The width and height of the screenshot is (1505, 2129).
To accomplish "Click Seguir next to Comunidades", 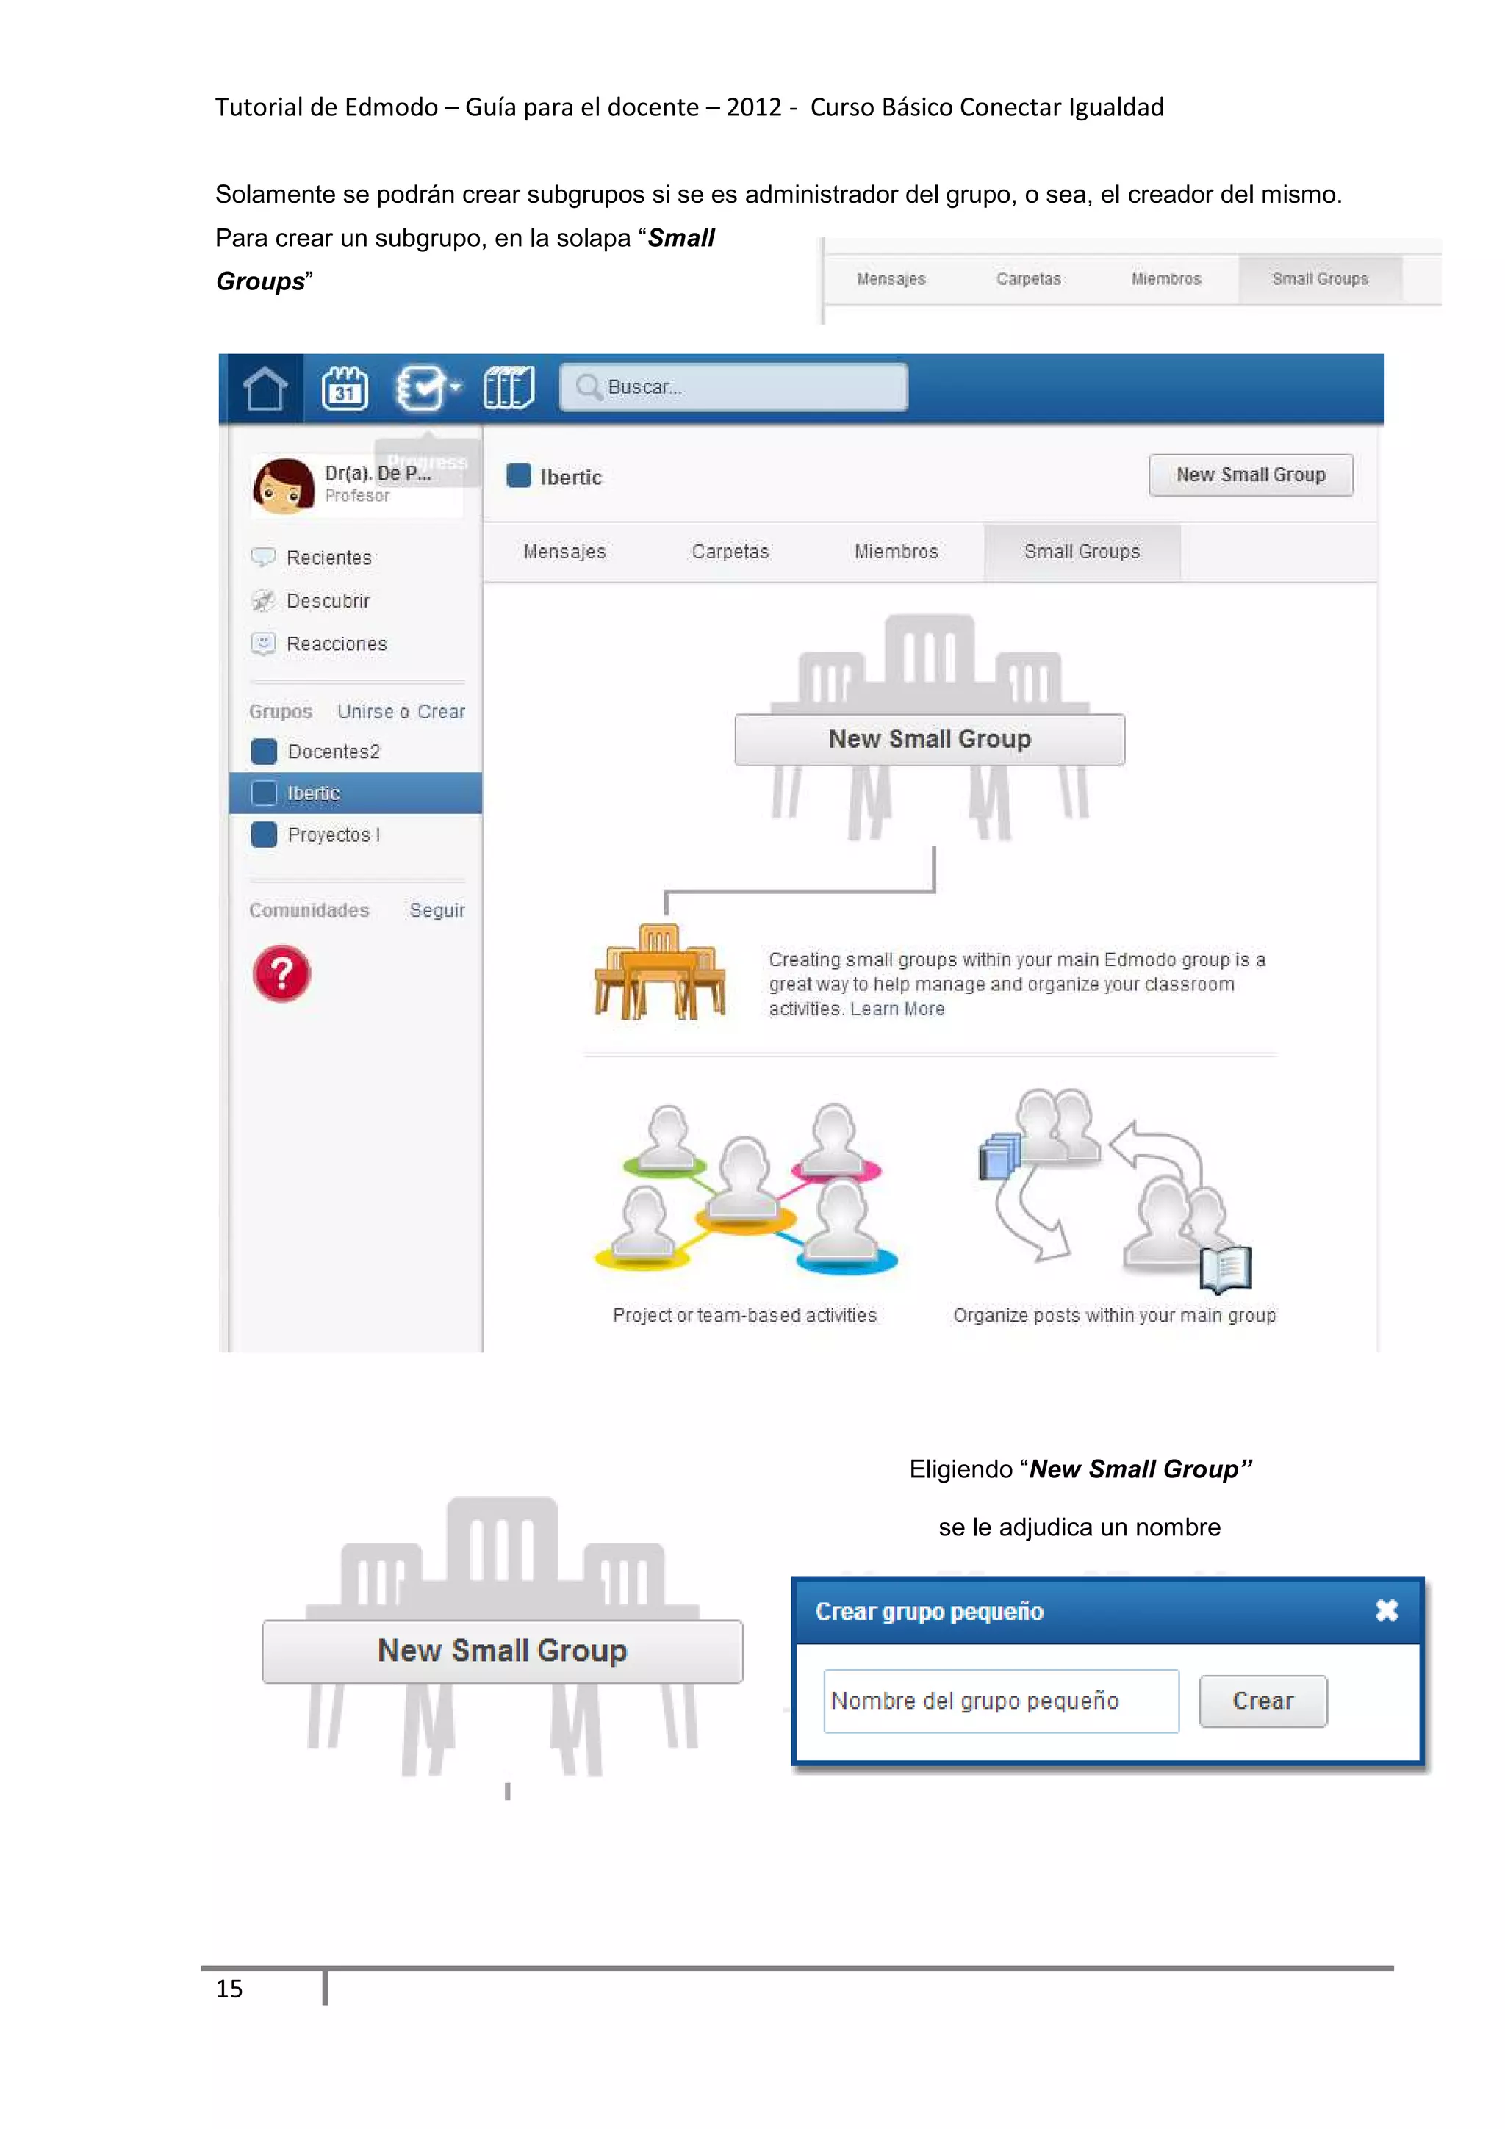I will tap(437, 910).
